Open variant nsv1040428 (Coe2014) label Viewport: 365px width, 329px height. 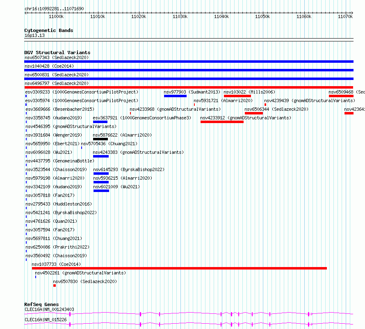tap(49, 66)
